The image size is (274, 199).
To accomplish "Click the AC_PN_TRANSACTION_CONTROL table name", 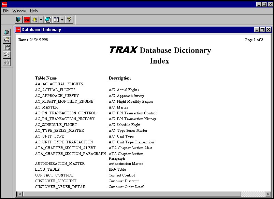I will click(66, 113).
